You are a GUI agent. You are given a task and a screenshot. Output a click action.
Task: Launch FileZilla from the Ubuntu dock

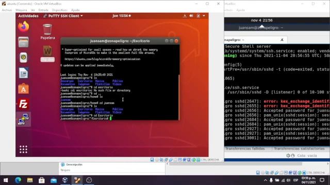click(23, 104)
